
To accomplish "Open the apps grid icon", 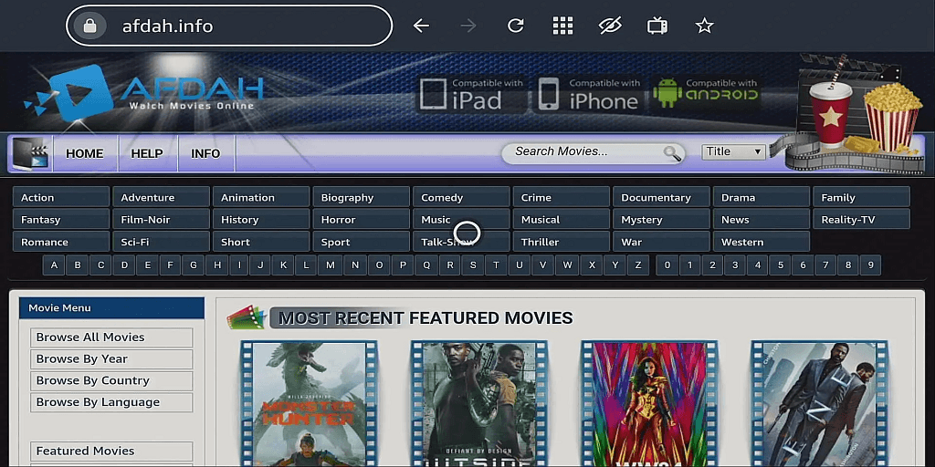I will pyautogui.click(x=562, y=26).
